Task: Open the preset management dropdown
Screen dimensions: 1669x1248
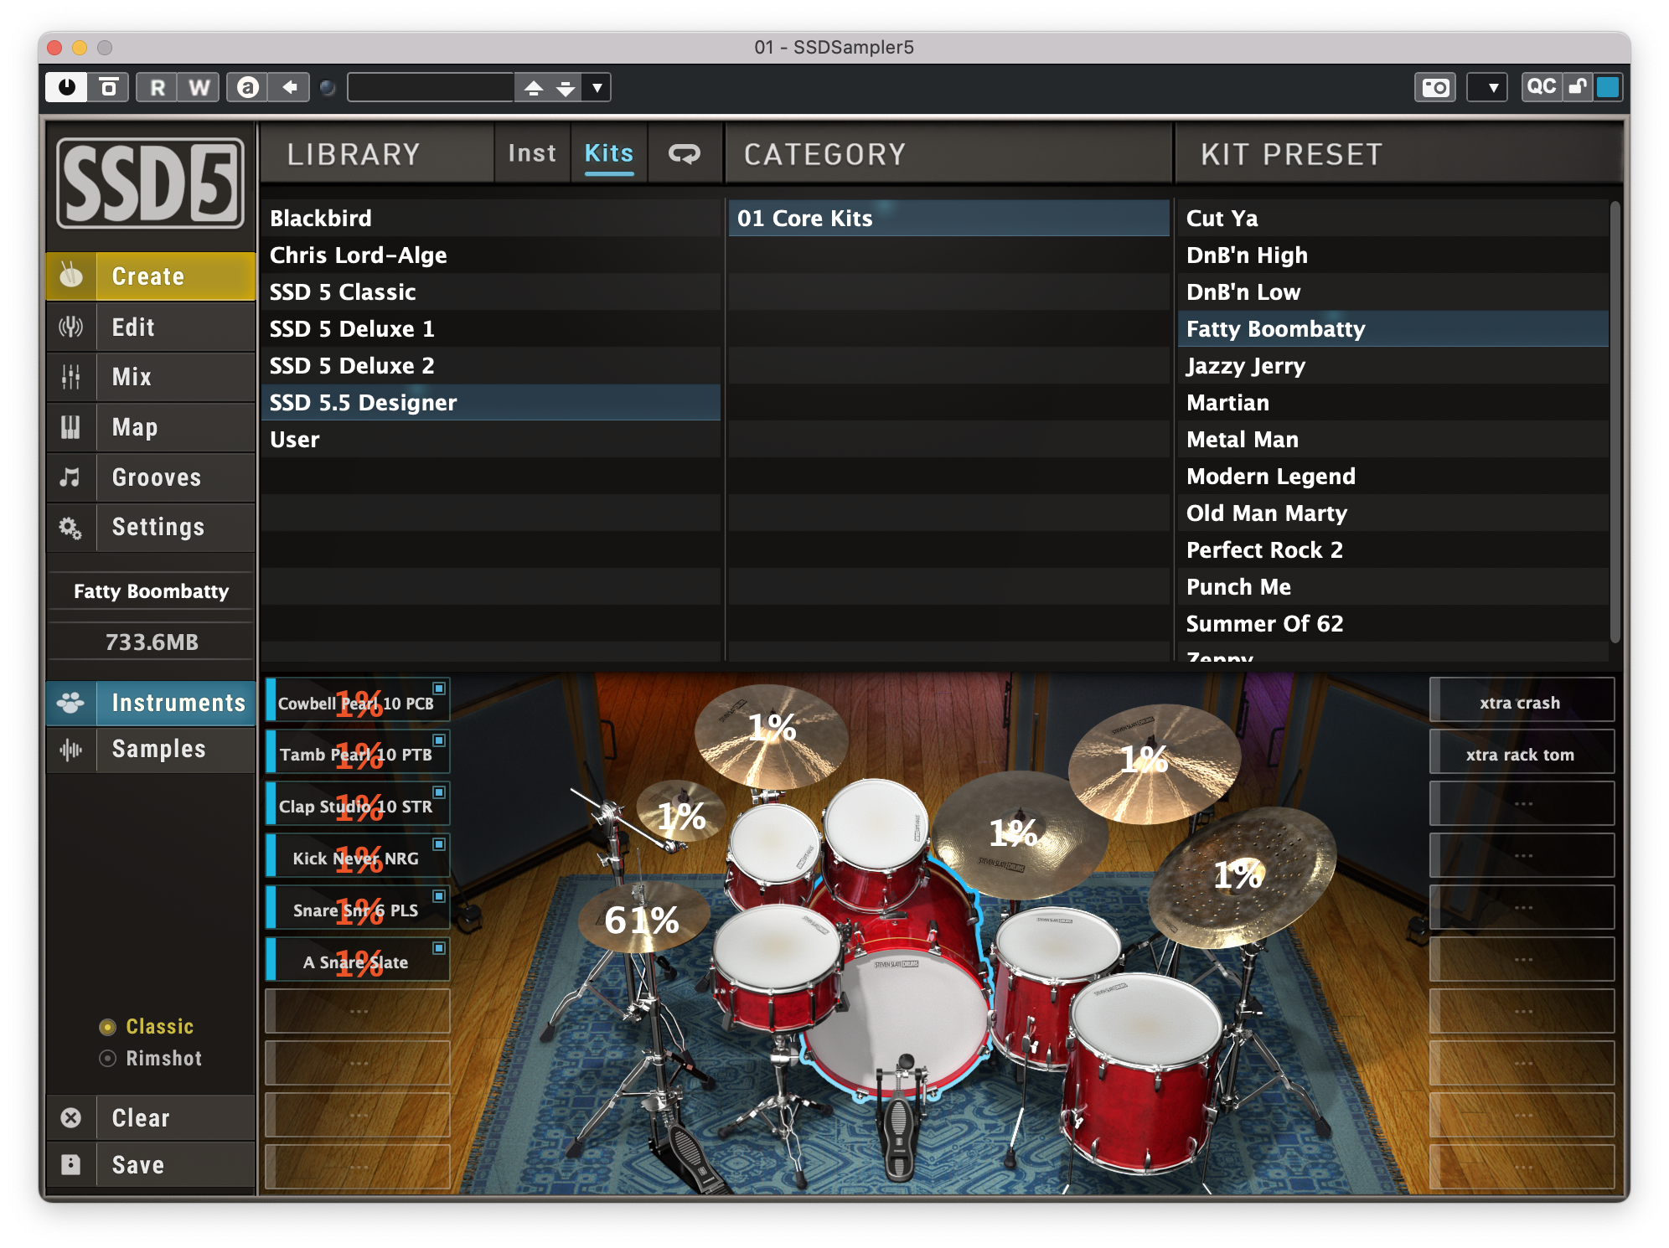Action: (597, 87)
